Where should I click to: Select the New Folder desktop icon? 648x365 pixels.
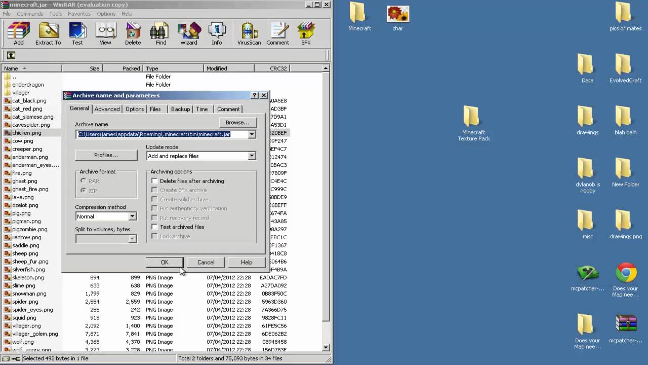pyautogui.click(x=625, y=173)
